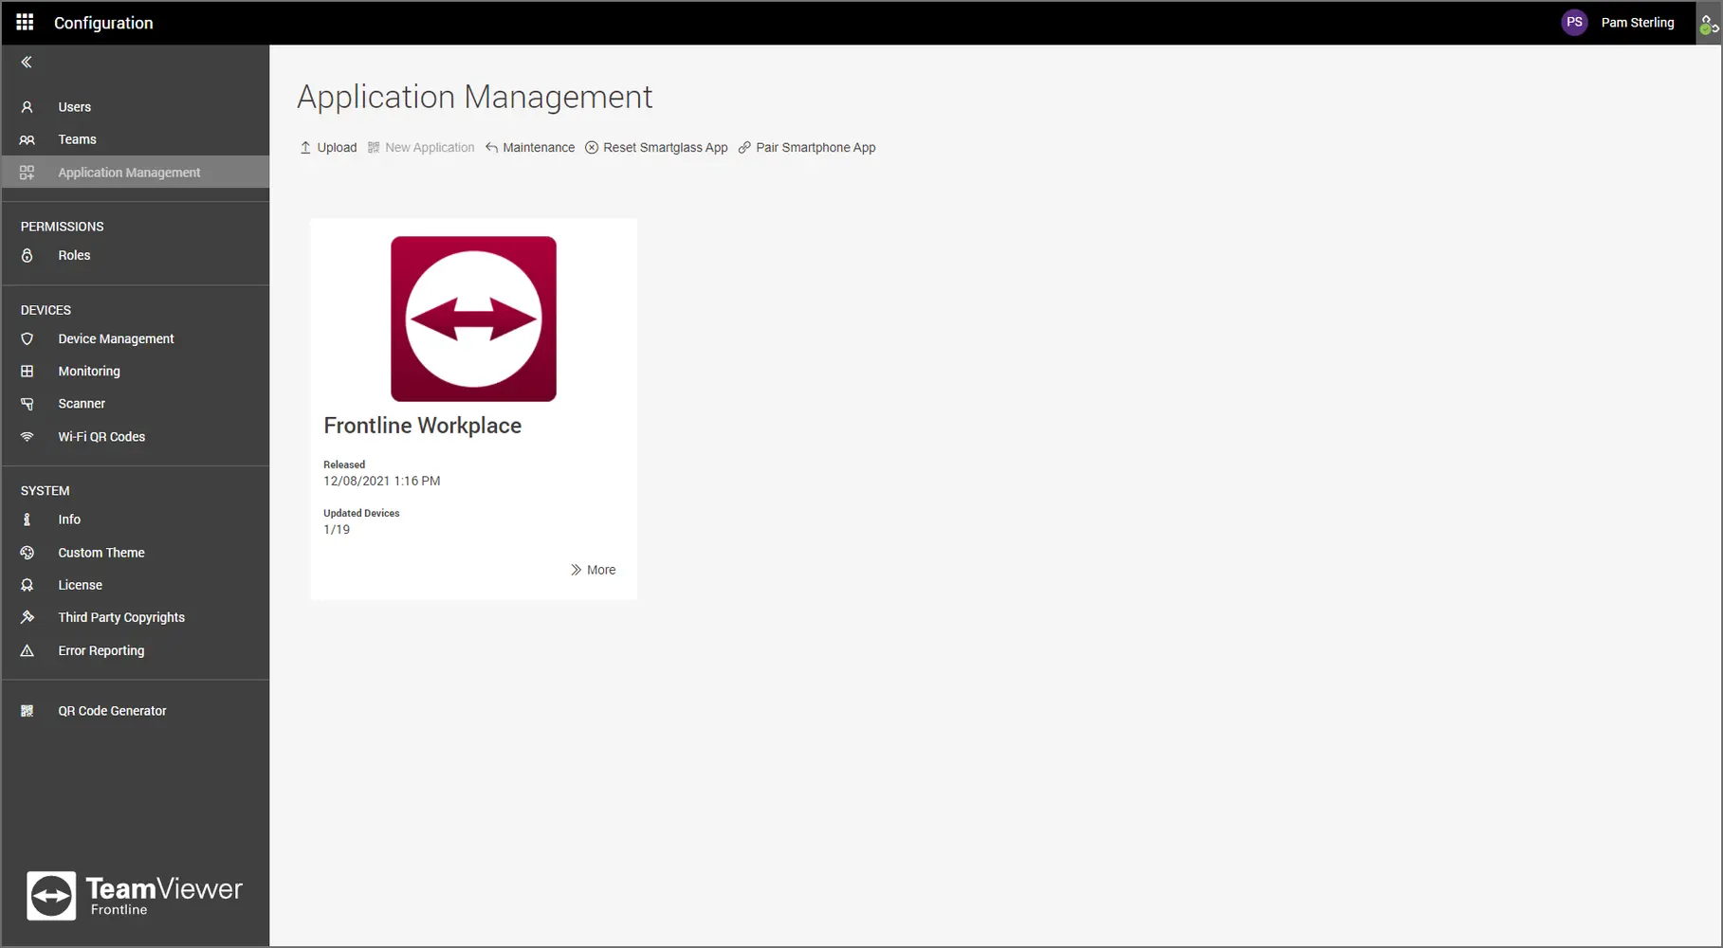Screen dimensions: 1723x948
Task: Click the Monitoring grid icon
Action: pyautogui.click(x=27, y=371)
